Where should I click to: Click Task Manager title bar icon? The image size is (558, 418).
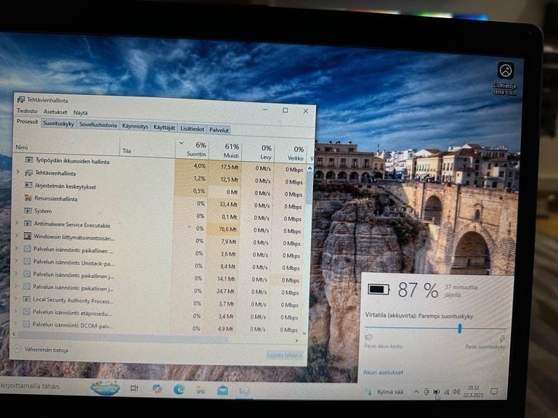coord(21,99)
